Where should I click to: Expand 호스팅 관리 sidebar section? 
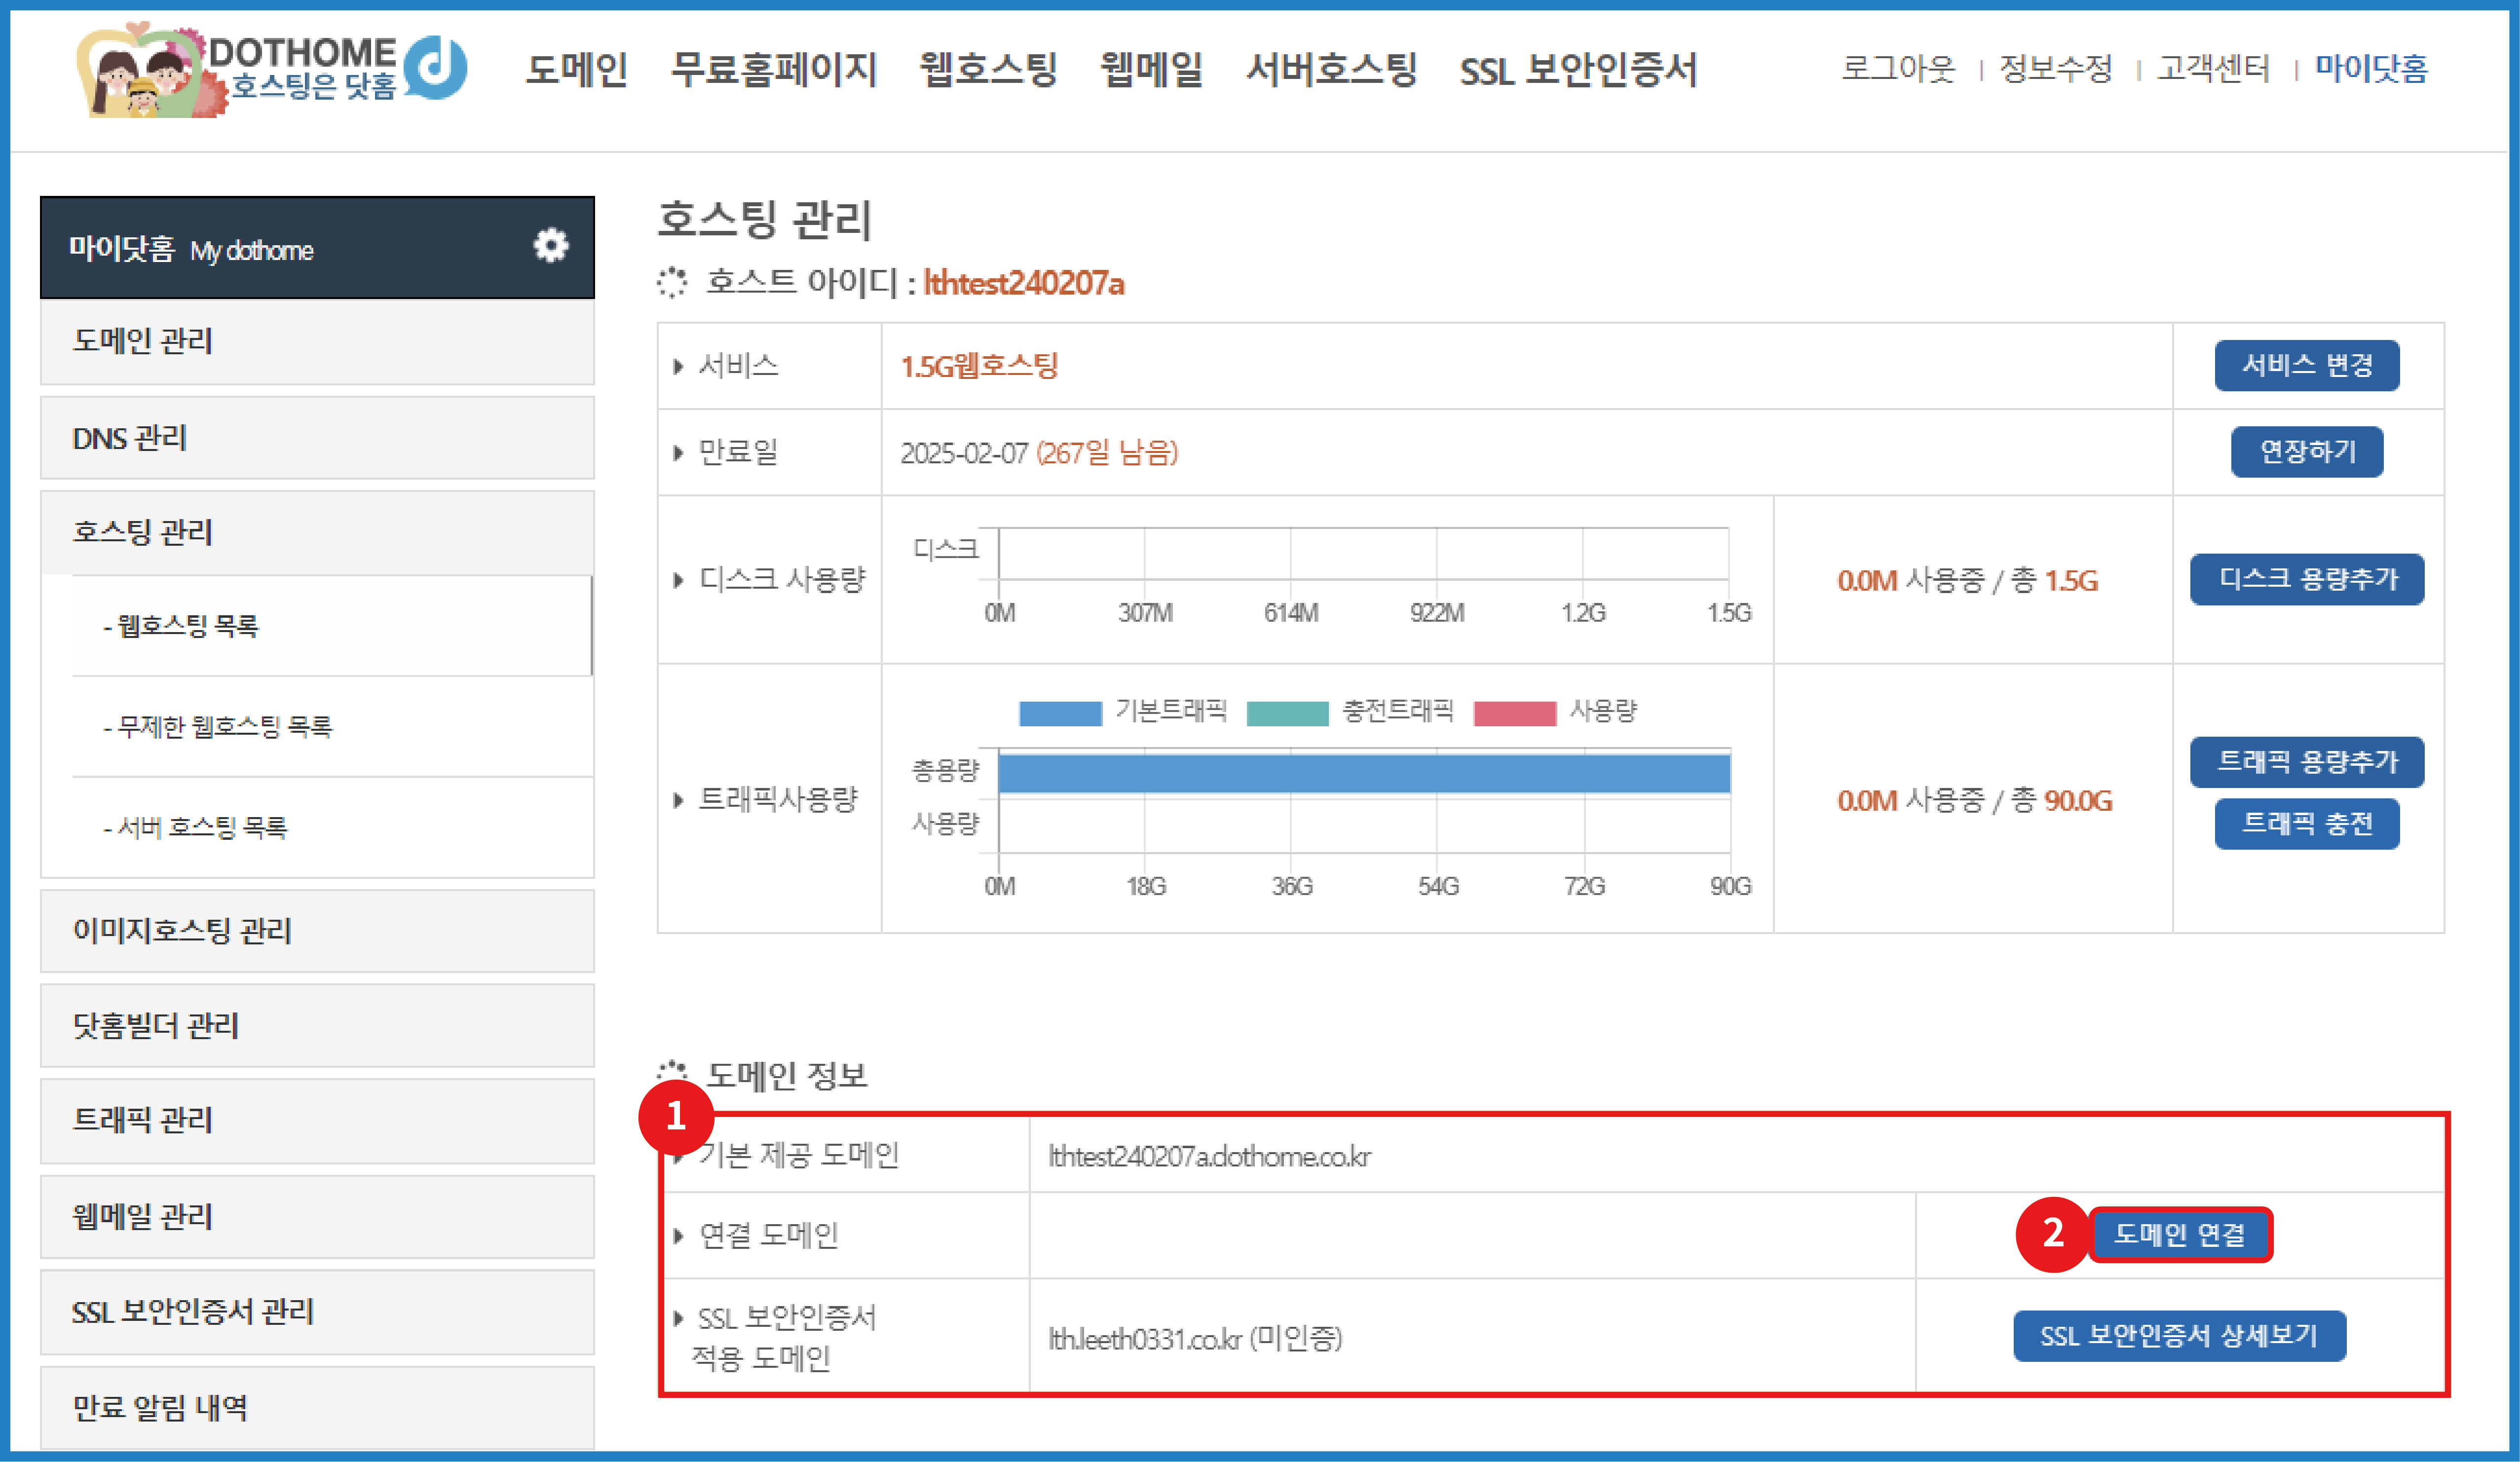tap(143, 532)
